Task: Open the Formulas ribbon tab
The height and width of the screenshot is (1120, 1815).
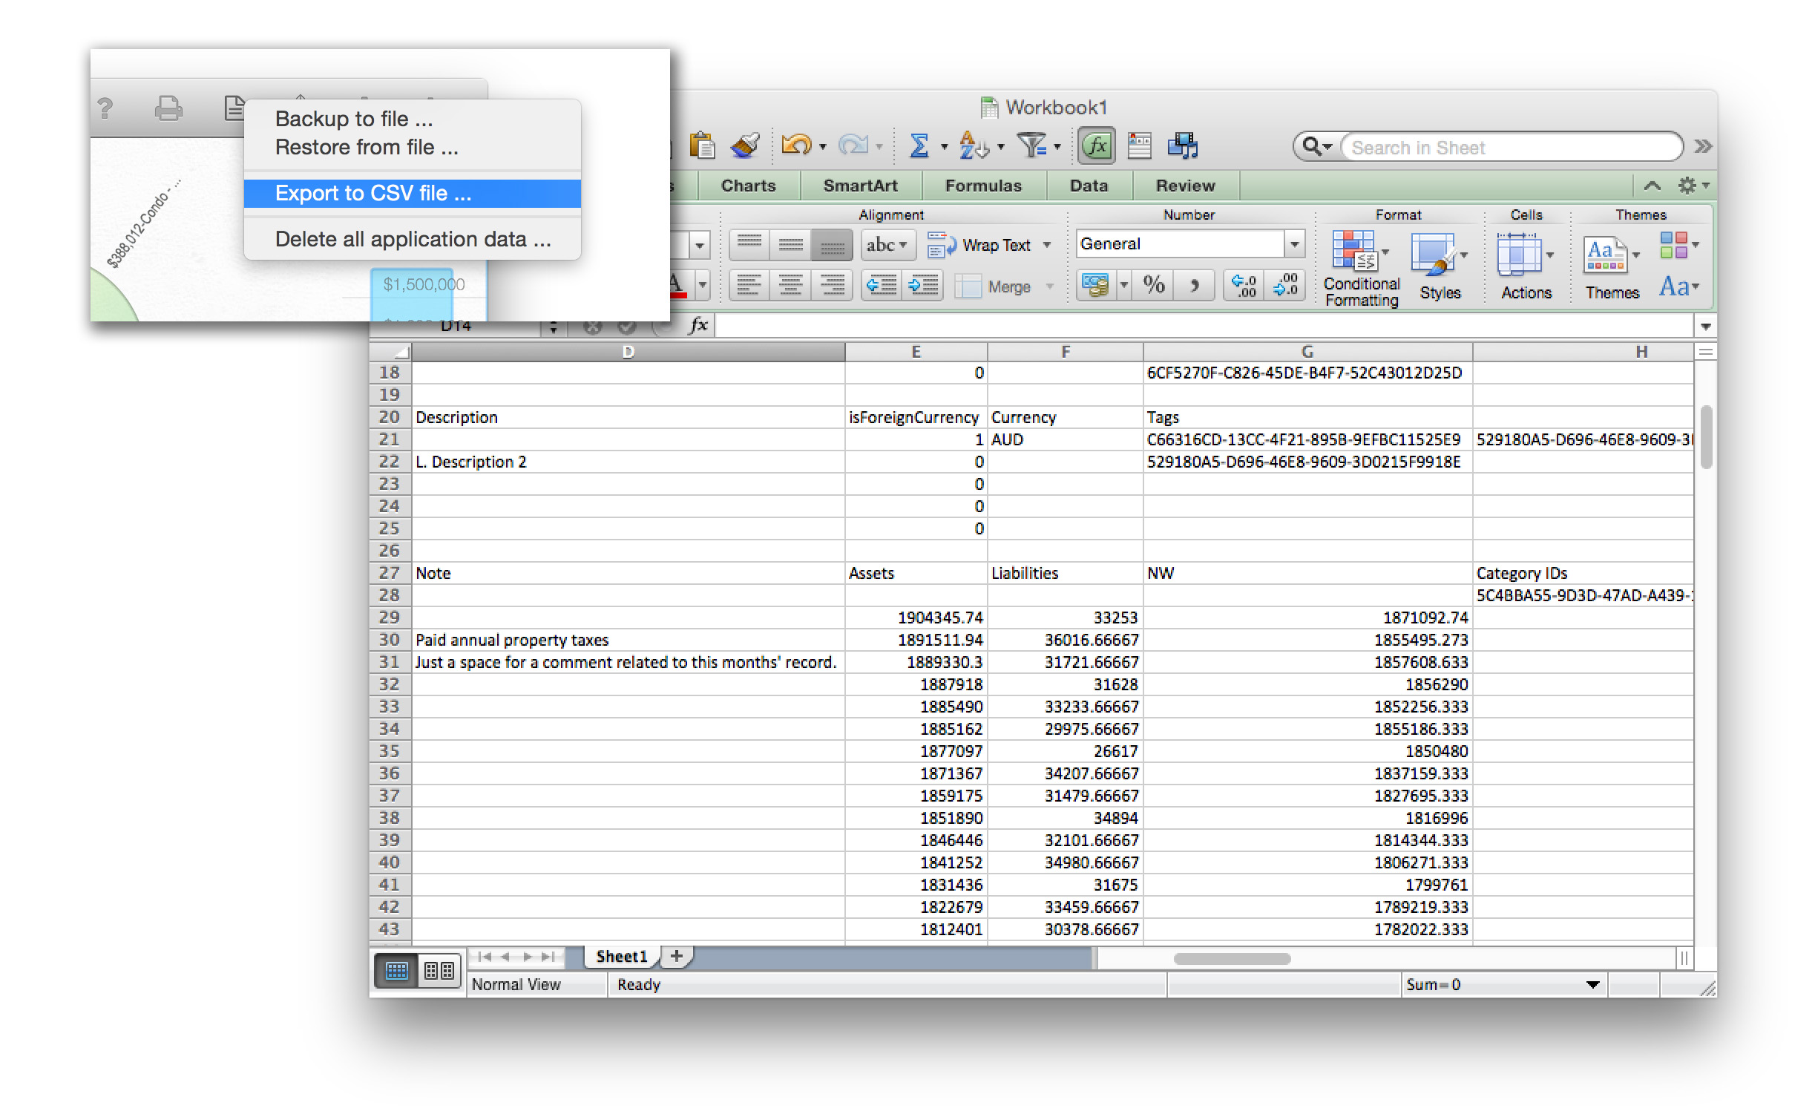Action: click(983, 186)
